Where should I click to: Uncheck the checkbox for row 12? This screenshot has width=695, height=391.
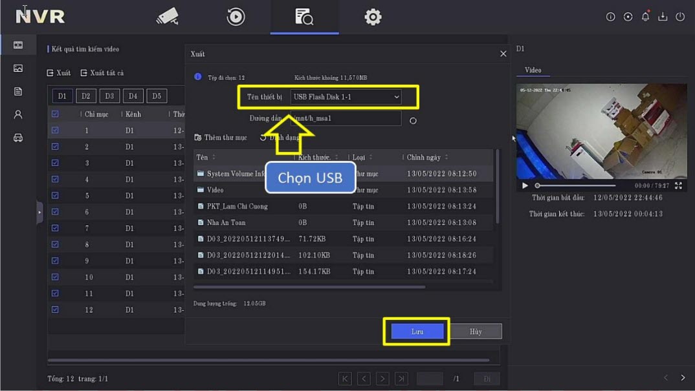(x=55, y=310)
